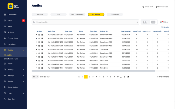Export the Chris White audit to Excel
175x109 pixels.
pos(42,50)
